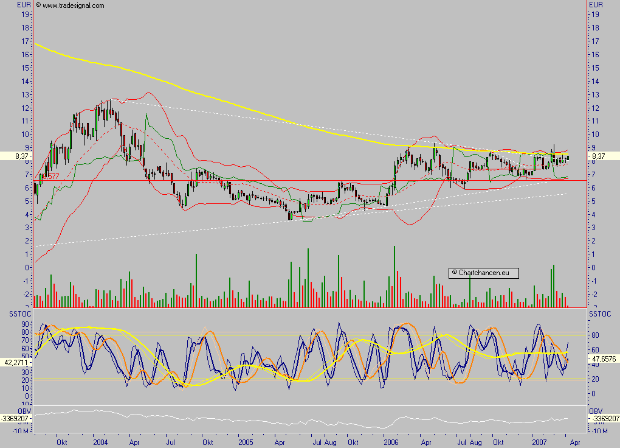Click the -3369207 OBV value on right
The width and height of the screenshot is (620, 448).
[x=604, y=419]
